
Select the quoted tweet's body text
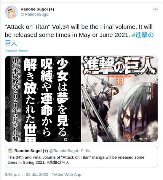coord(76,160)
